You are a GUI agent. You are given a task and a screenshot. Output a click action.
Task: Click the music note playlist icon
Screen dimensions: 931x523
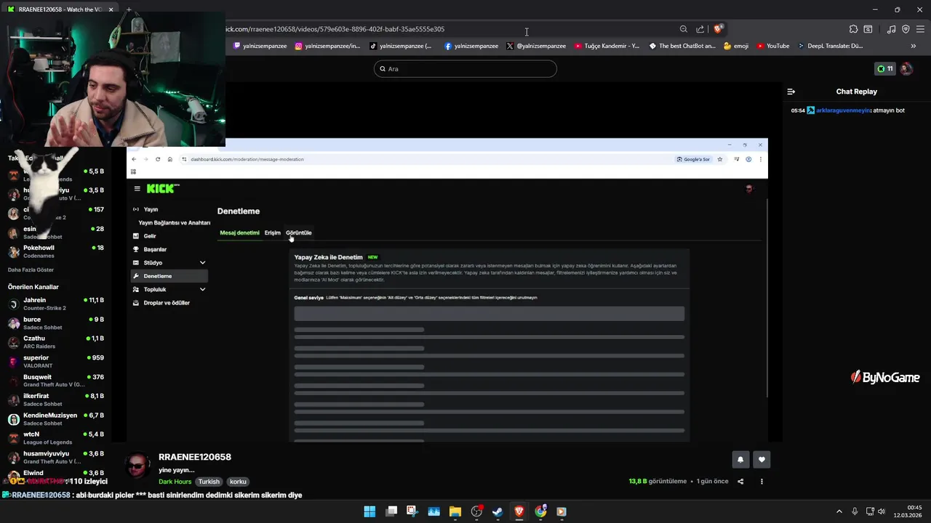[x=892, y=29]
